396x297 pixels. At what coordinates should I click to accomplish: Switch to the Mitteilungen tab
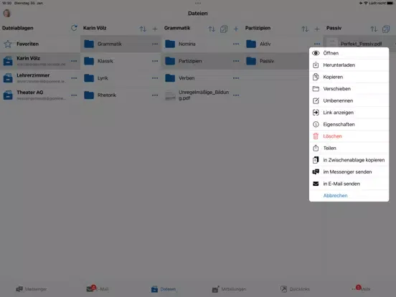click(x=229, y=289)
